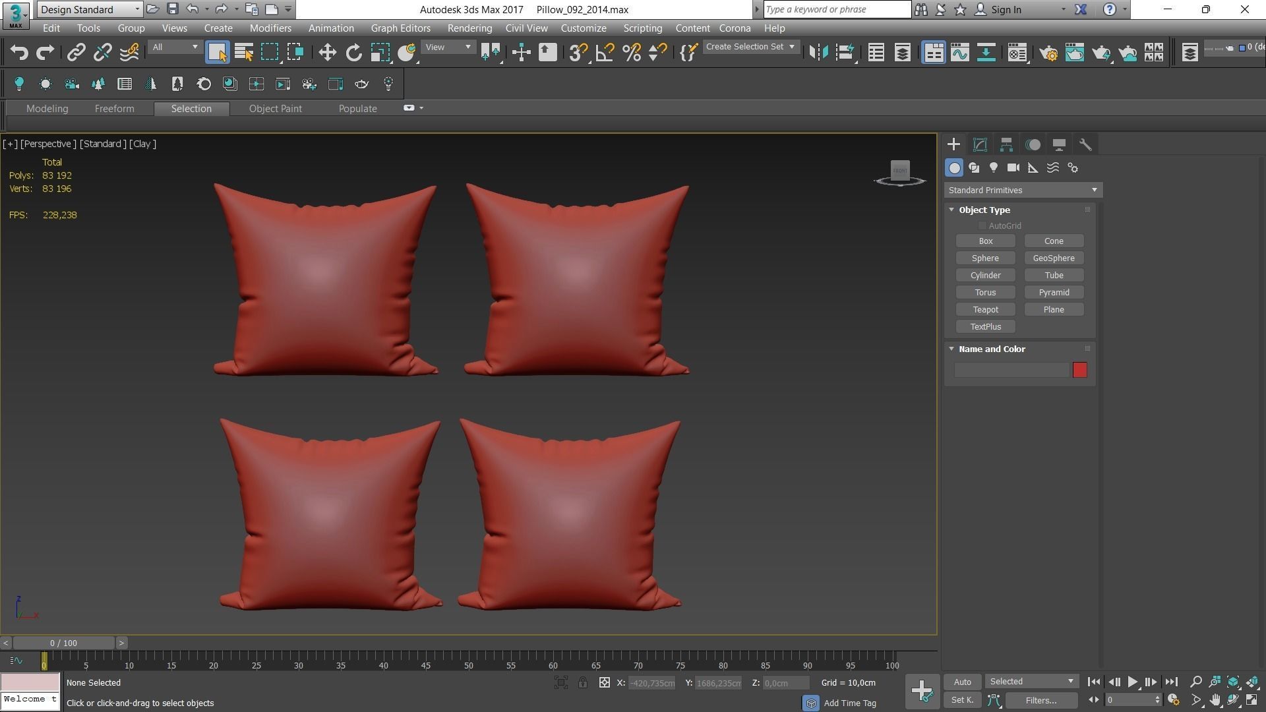Open the View reference coordinate dropdown
Viewport: 1266px width, 712px height.
click(x=448, y=47)
